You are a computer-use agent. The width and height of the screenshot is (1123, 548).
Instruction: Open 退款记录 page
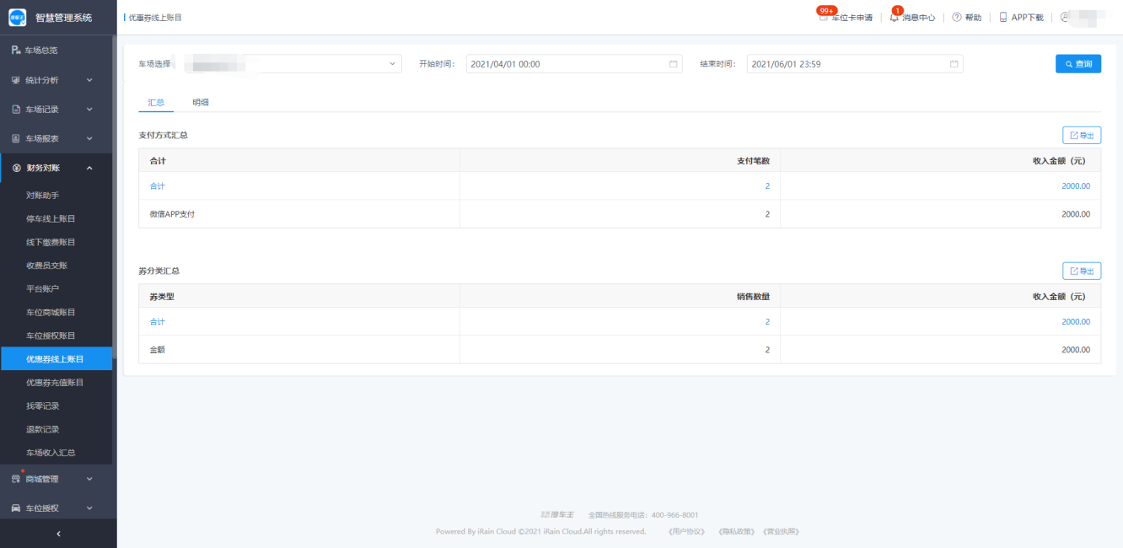pyautogui.click(x=42, y=429)
